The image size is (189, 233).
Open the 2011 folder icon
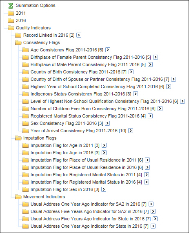tap(11, 13)
